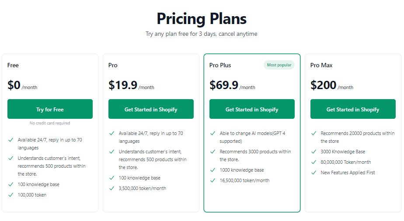Click the Pro Plus plan title
The image size is (404, 221).
click(x=220, y=66)
